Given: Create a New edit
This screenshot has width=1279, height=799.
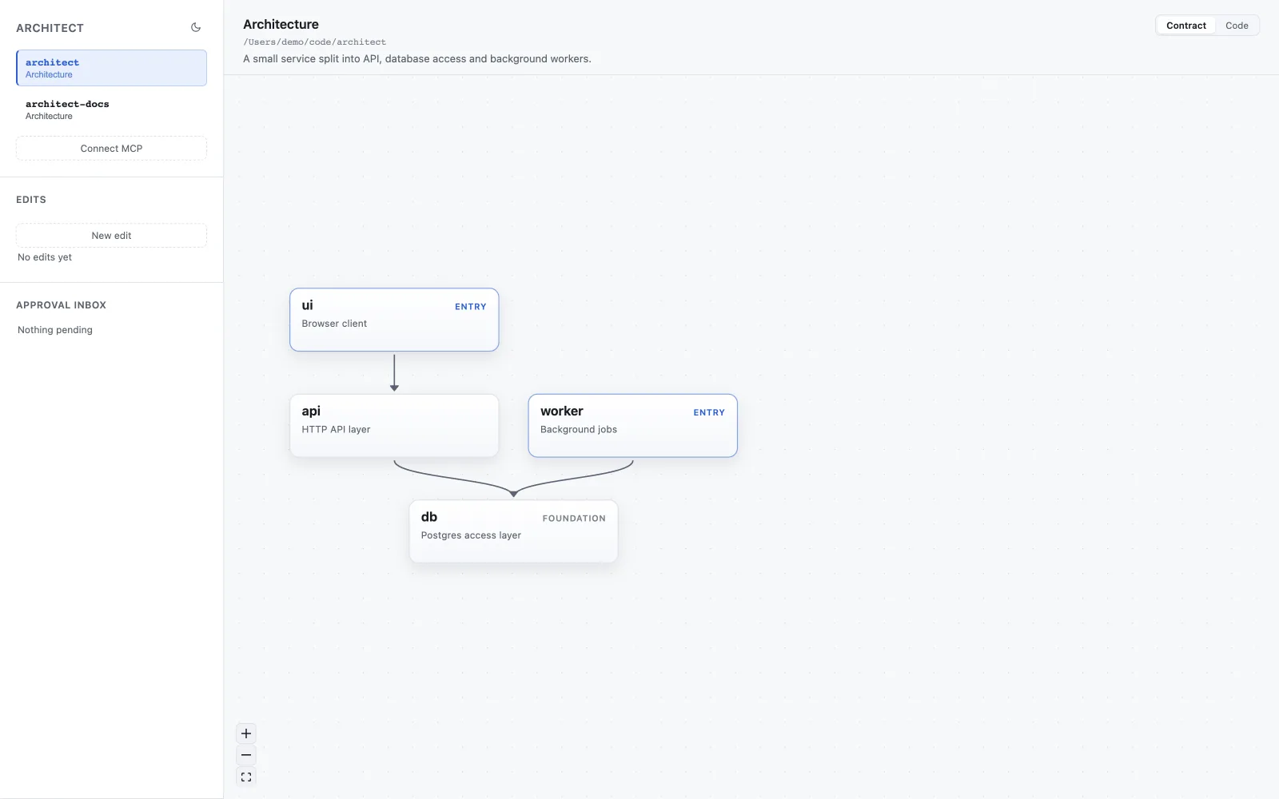Looking at the screenshot, I should 111,236.
